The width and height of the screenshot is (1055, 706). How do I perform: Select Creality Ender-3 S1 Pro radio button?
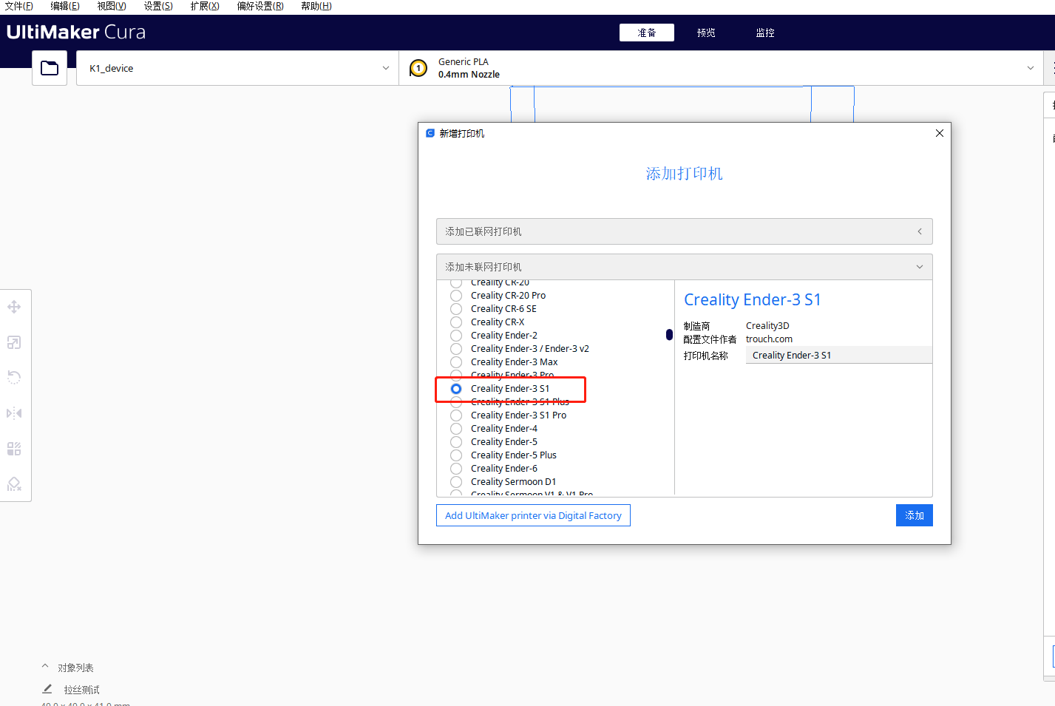tap(456, 415)
